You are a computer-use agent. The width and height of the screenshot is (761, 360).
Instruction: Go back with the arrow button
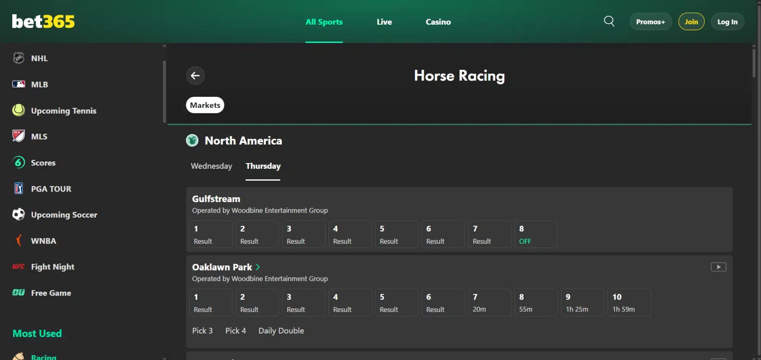point(195,76)
